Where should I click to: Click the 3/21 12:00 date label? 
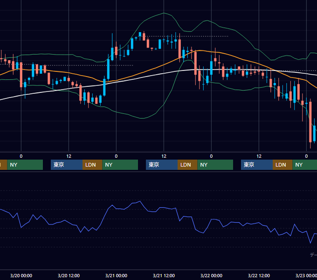[164, 275]
